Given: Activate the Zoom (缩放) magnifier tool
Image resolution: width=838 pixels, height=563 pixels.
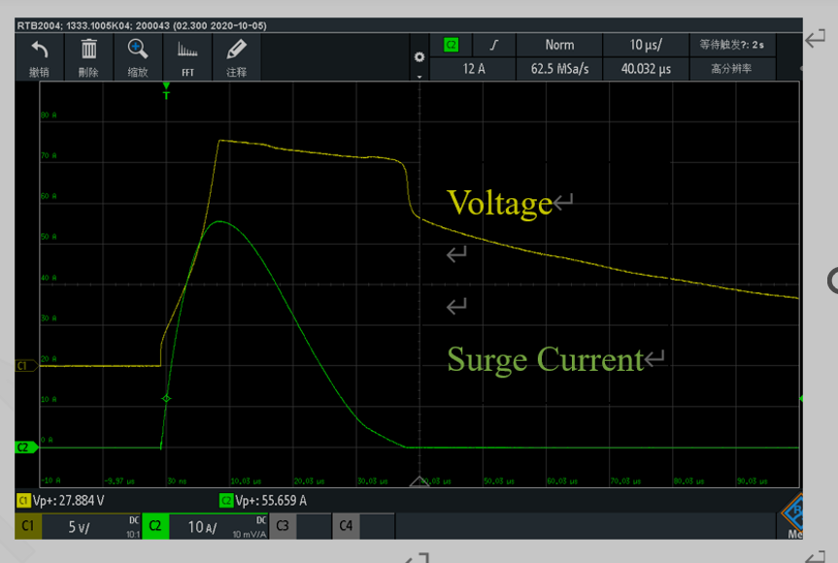Looking at the screenshot, I should pos(138,50).
